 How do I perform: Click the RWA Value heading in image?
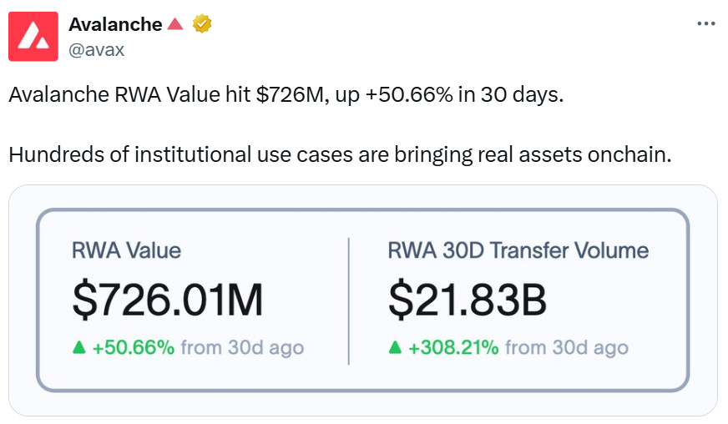126,250
